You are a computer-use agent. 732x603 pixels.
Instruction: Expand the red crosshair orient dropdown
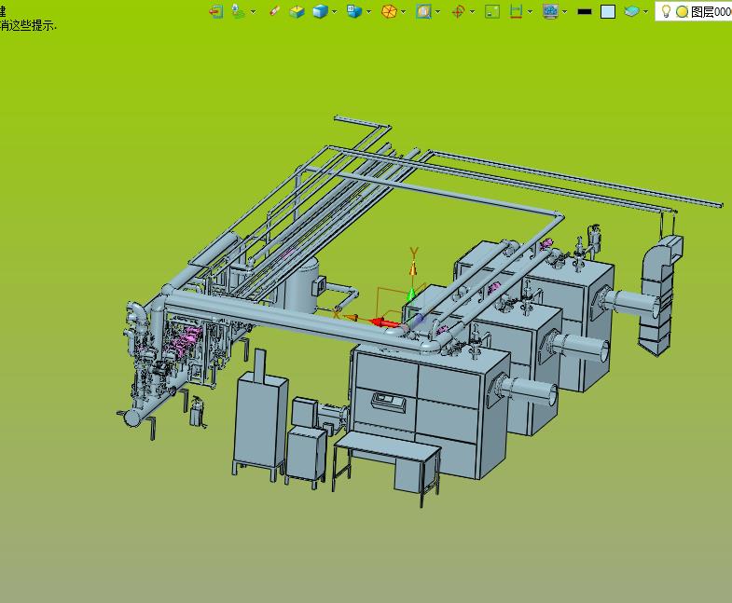[x=472, y=12]
